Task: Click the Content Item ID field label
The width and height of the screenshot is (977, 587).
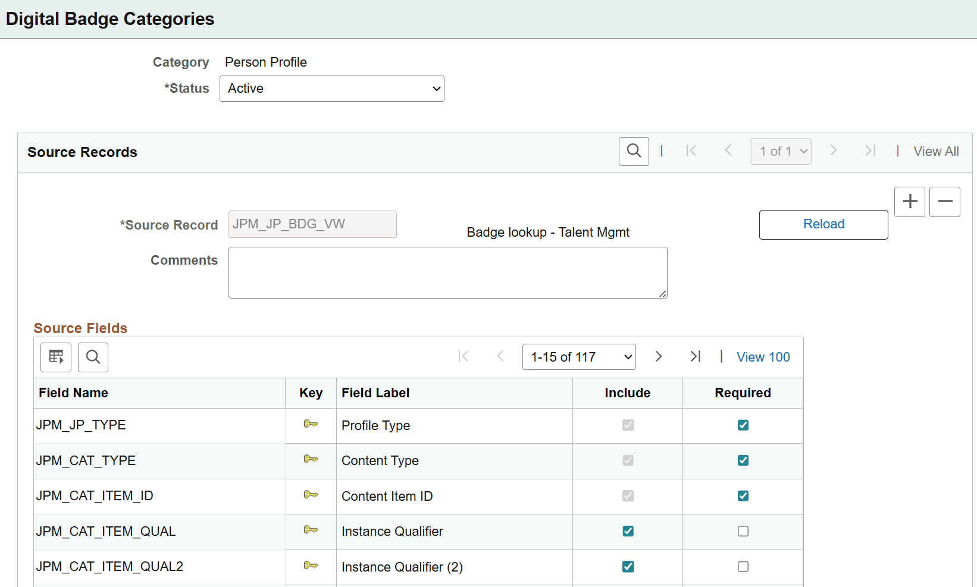Action: tap(387, 496)
